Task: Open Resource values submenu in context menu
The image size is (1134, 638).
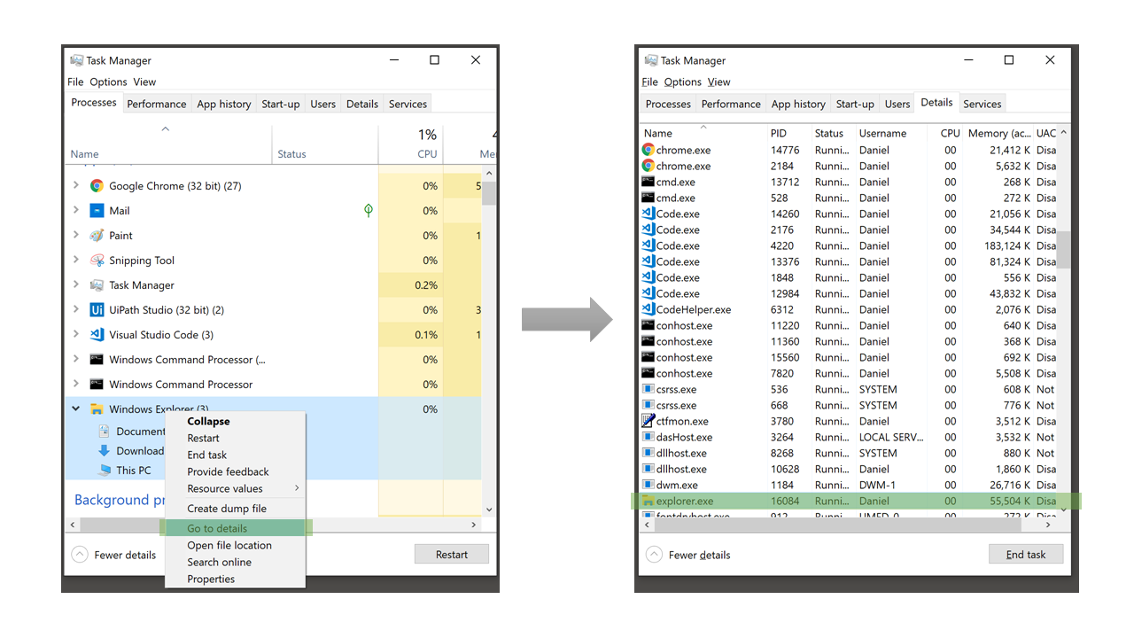Action: [x=236, y=489]
